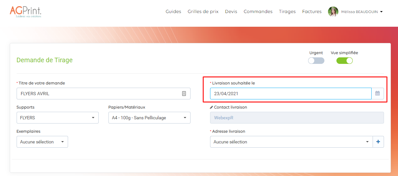Click Mélissa Beaudouin's profile avatar
The image size is (398, 176).
click(x=333, y=12)
